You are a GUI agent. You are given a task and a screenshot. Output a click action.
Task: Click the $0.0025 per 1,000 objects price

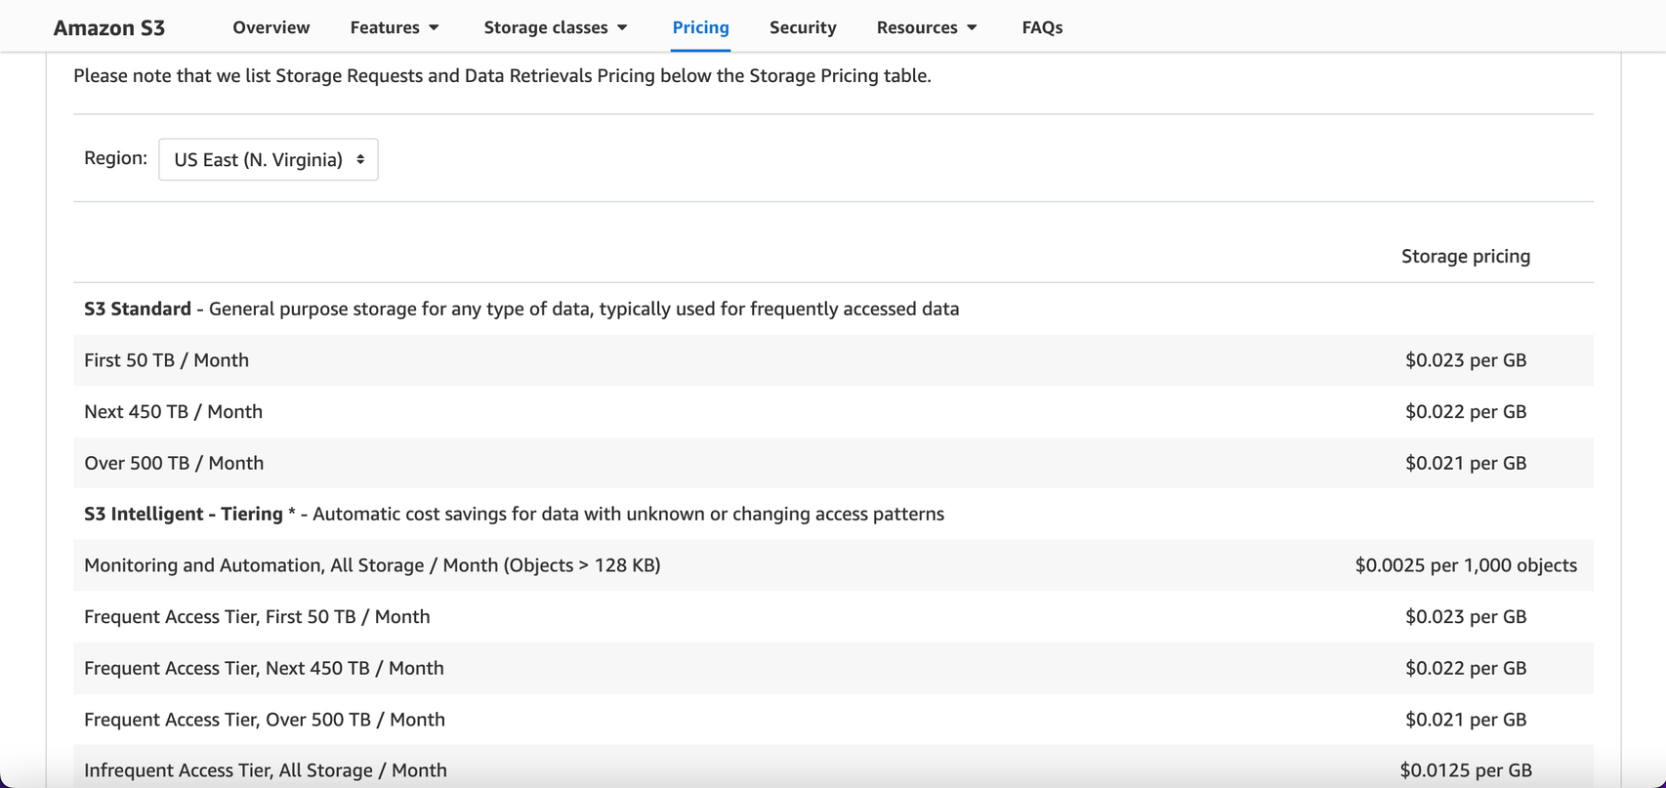point(1466,565)
